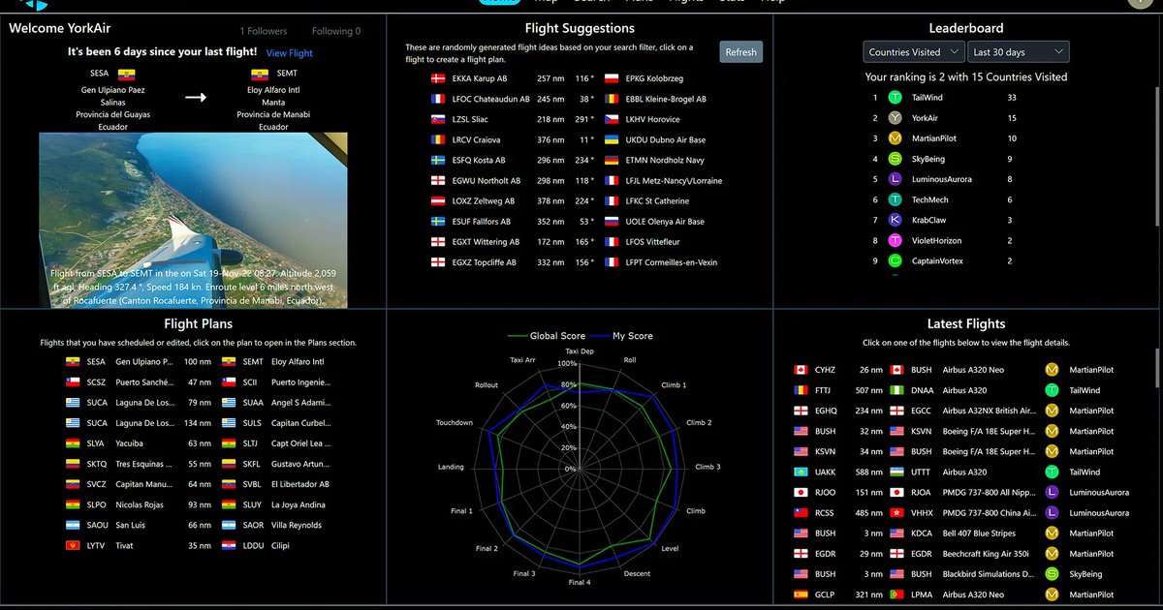Click the Ecuador flag above SEMT Eloy Alfaro Intl
Screen dimensions: 1163x610
(260, 74)
